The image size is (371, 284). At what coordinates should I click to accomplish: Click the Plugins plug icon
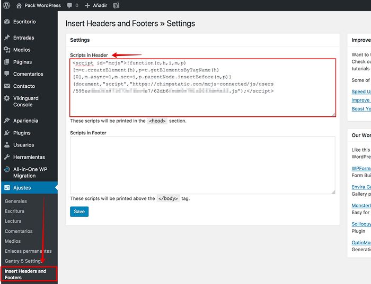7,133
